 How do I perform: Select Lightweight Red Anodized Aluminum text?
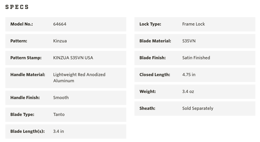coord(79,78)
